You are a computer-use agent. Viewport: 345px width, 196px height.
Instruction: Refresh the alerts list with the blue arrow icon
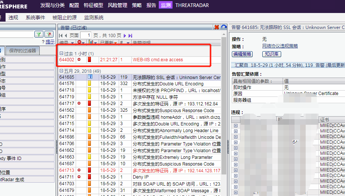tap(224, 27)
